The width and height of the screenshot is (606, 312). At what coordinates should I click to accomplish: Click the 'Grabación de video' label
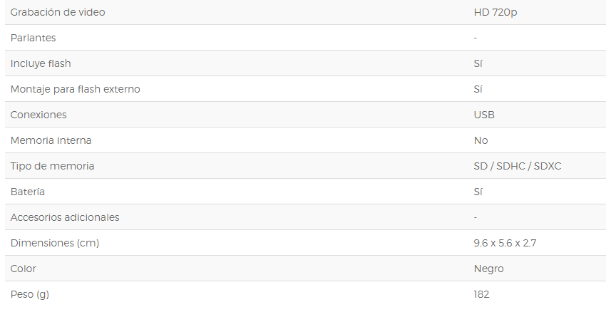click(x=58, y=12)
